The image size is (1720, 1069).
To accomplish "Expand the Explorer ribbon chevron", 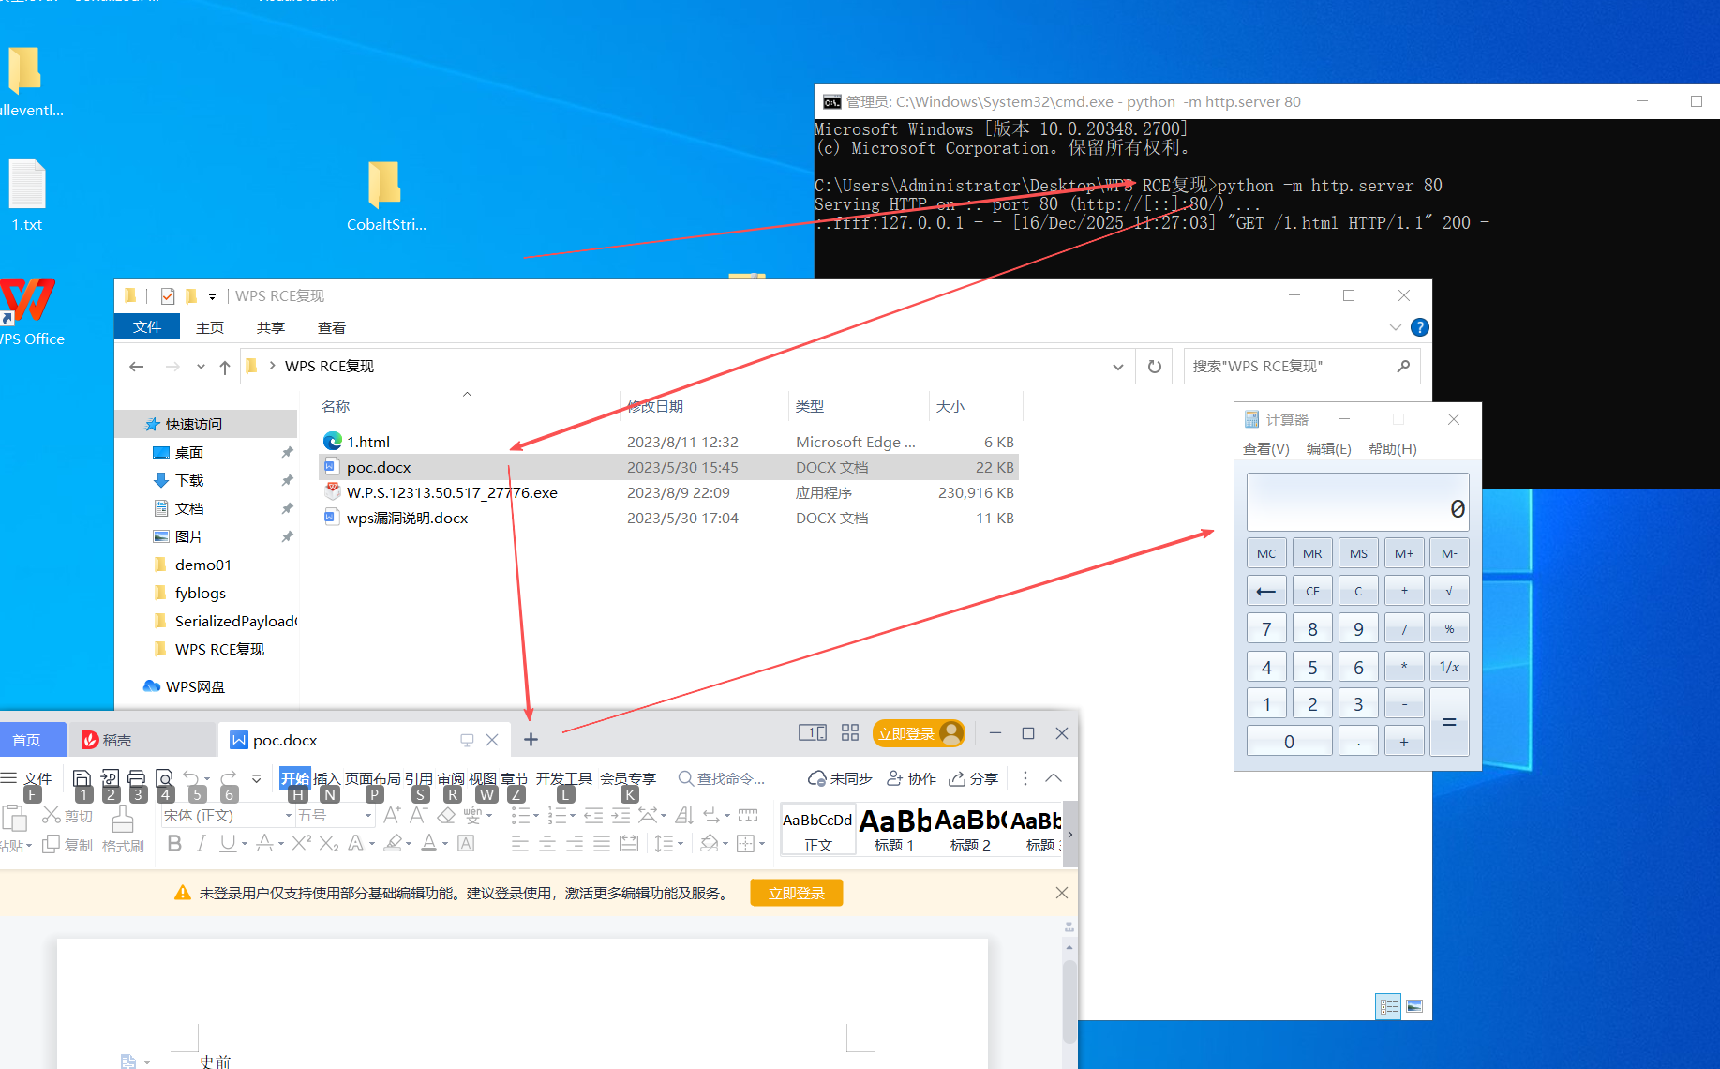I will coord(1395,327).
